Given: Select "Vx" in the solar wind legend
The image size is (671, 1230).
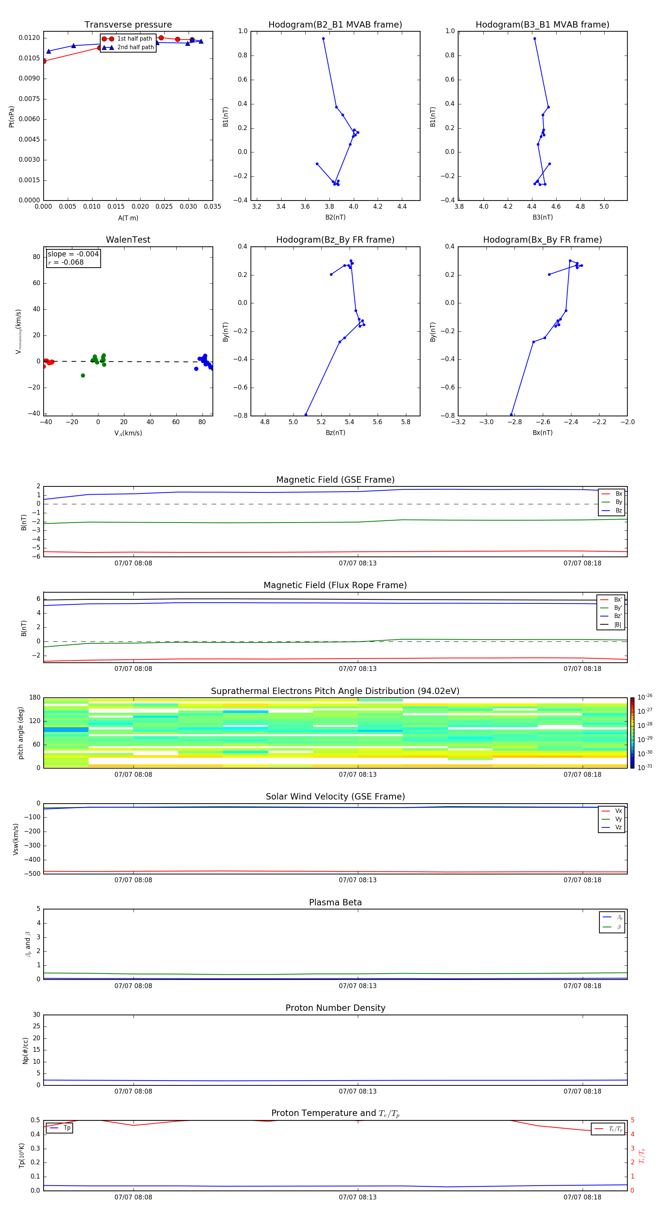Looking at the screenshot, I should (x=612, y=811).
